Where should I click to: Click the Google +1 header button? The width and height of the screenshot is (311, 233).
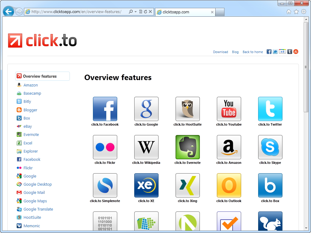click(282, 52)
